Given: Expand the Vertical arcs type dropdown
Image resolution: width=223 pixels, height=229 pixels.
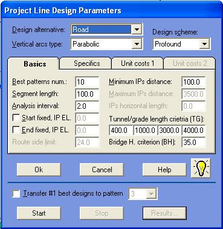Looking at the screenshot, I should (137, 44).
